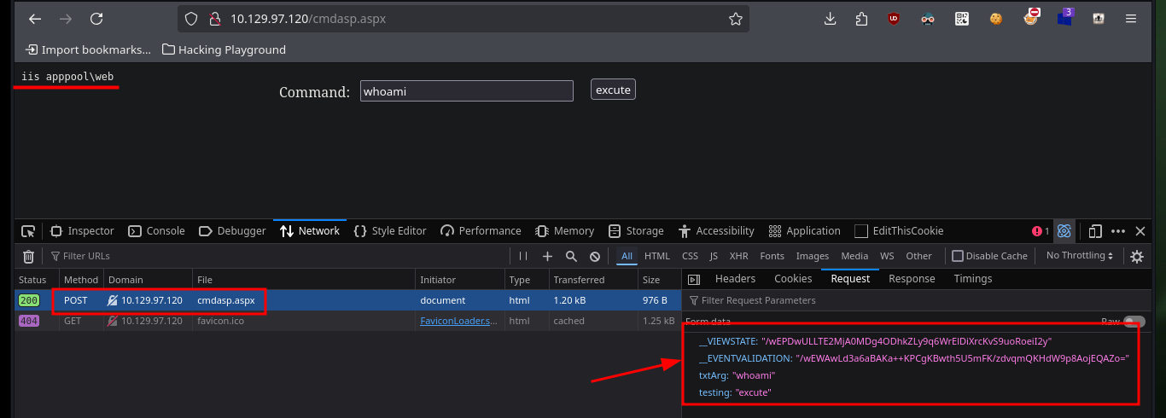Add a new request with plus icon
The image size is (1166, 418).
tap(548, 256)
